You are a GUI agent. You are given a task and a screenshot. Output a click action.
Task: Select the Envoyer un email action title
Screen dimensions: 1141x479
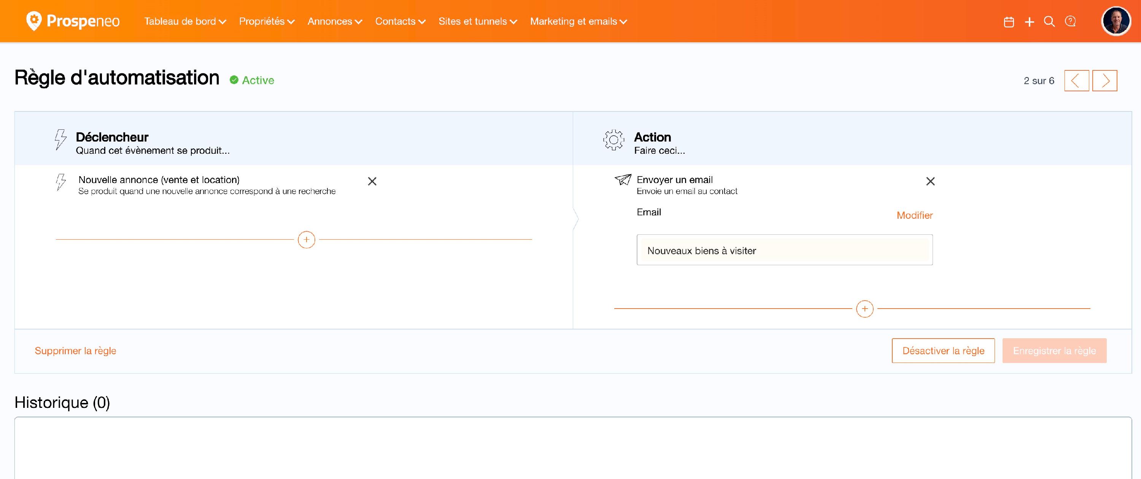coord(675,180)
